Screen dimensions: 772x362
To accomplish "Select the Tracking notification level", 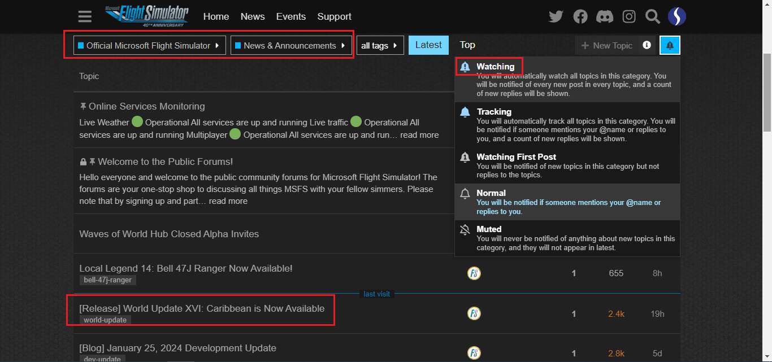I will 567,125.
